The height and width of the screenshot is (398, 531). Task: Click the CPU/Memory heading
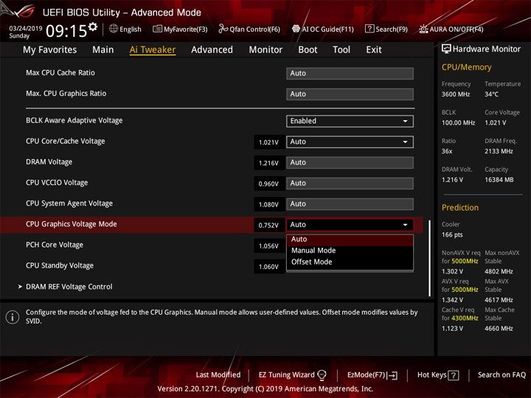tap(466, 67)
